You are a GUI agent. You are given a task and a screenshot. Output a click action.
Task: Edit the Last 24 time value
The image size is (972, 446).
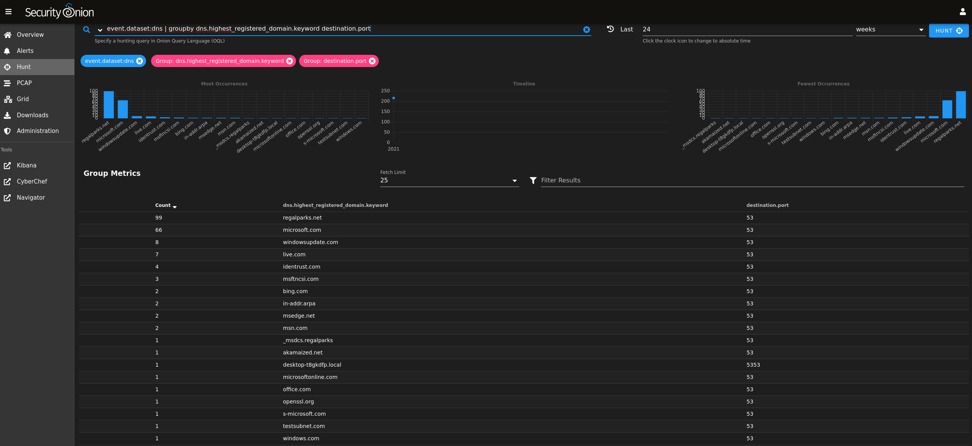(747, 30)
